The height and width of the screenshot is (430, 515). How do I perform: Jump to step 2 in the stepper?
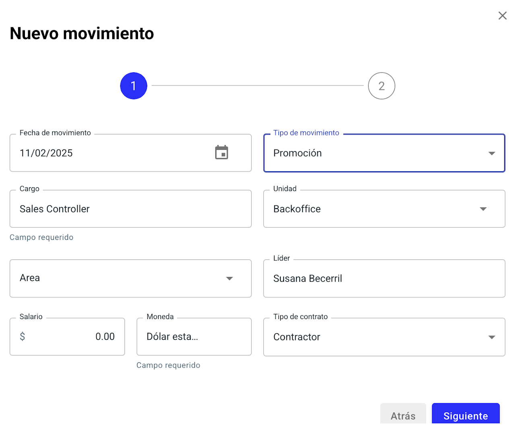(x=381, y=86)
